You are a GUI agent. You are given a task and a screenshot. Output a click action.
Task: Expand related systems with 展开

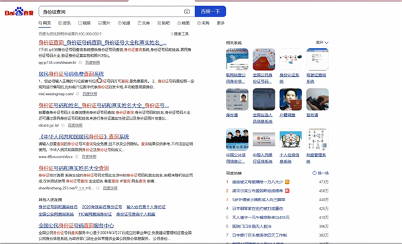tap(322, 43)
